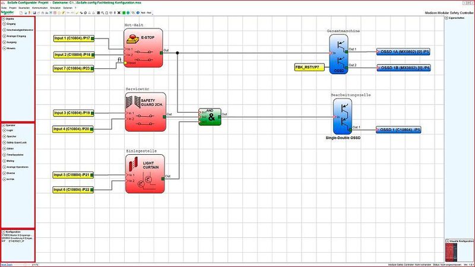
Task: Open the Simulation menu
Action: pos(55,8)
